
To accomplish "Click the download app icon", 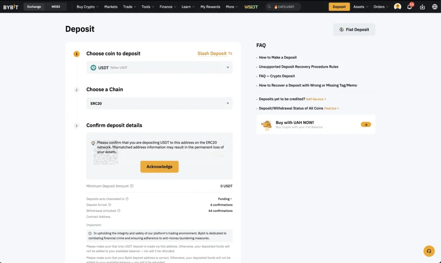I will point(422,7).
